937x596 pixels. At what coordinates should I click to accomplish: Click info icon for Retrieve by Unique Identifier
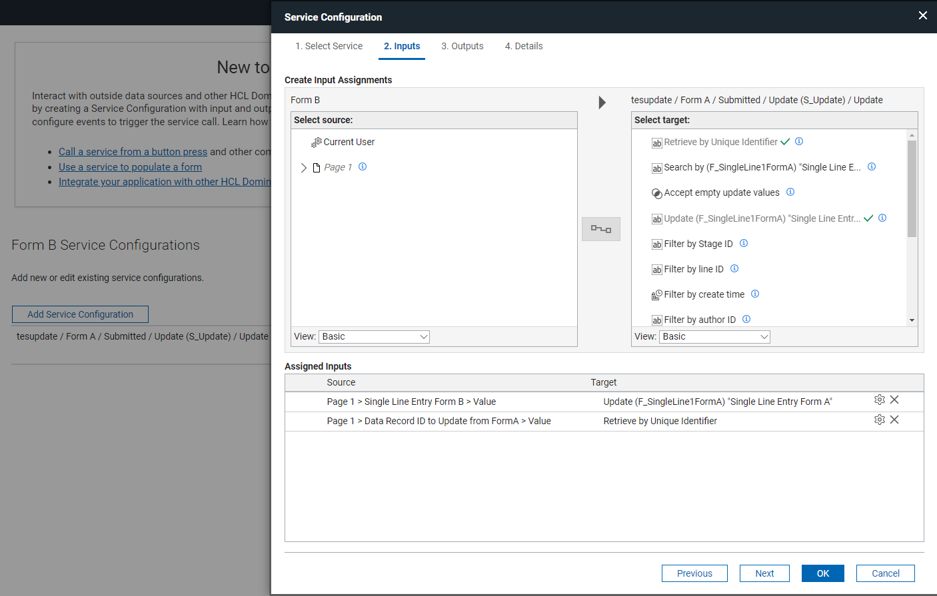(x=799, y=141)
